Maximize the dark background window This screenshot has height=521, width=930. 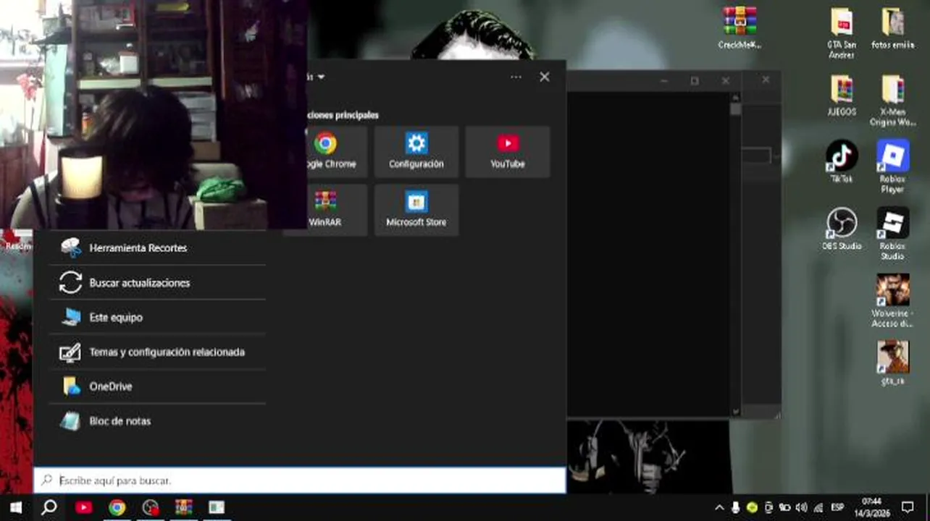pos(695,81)
